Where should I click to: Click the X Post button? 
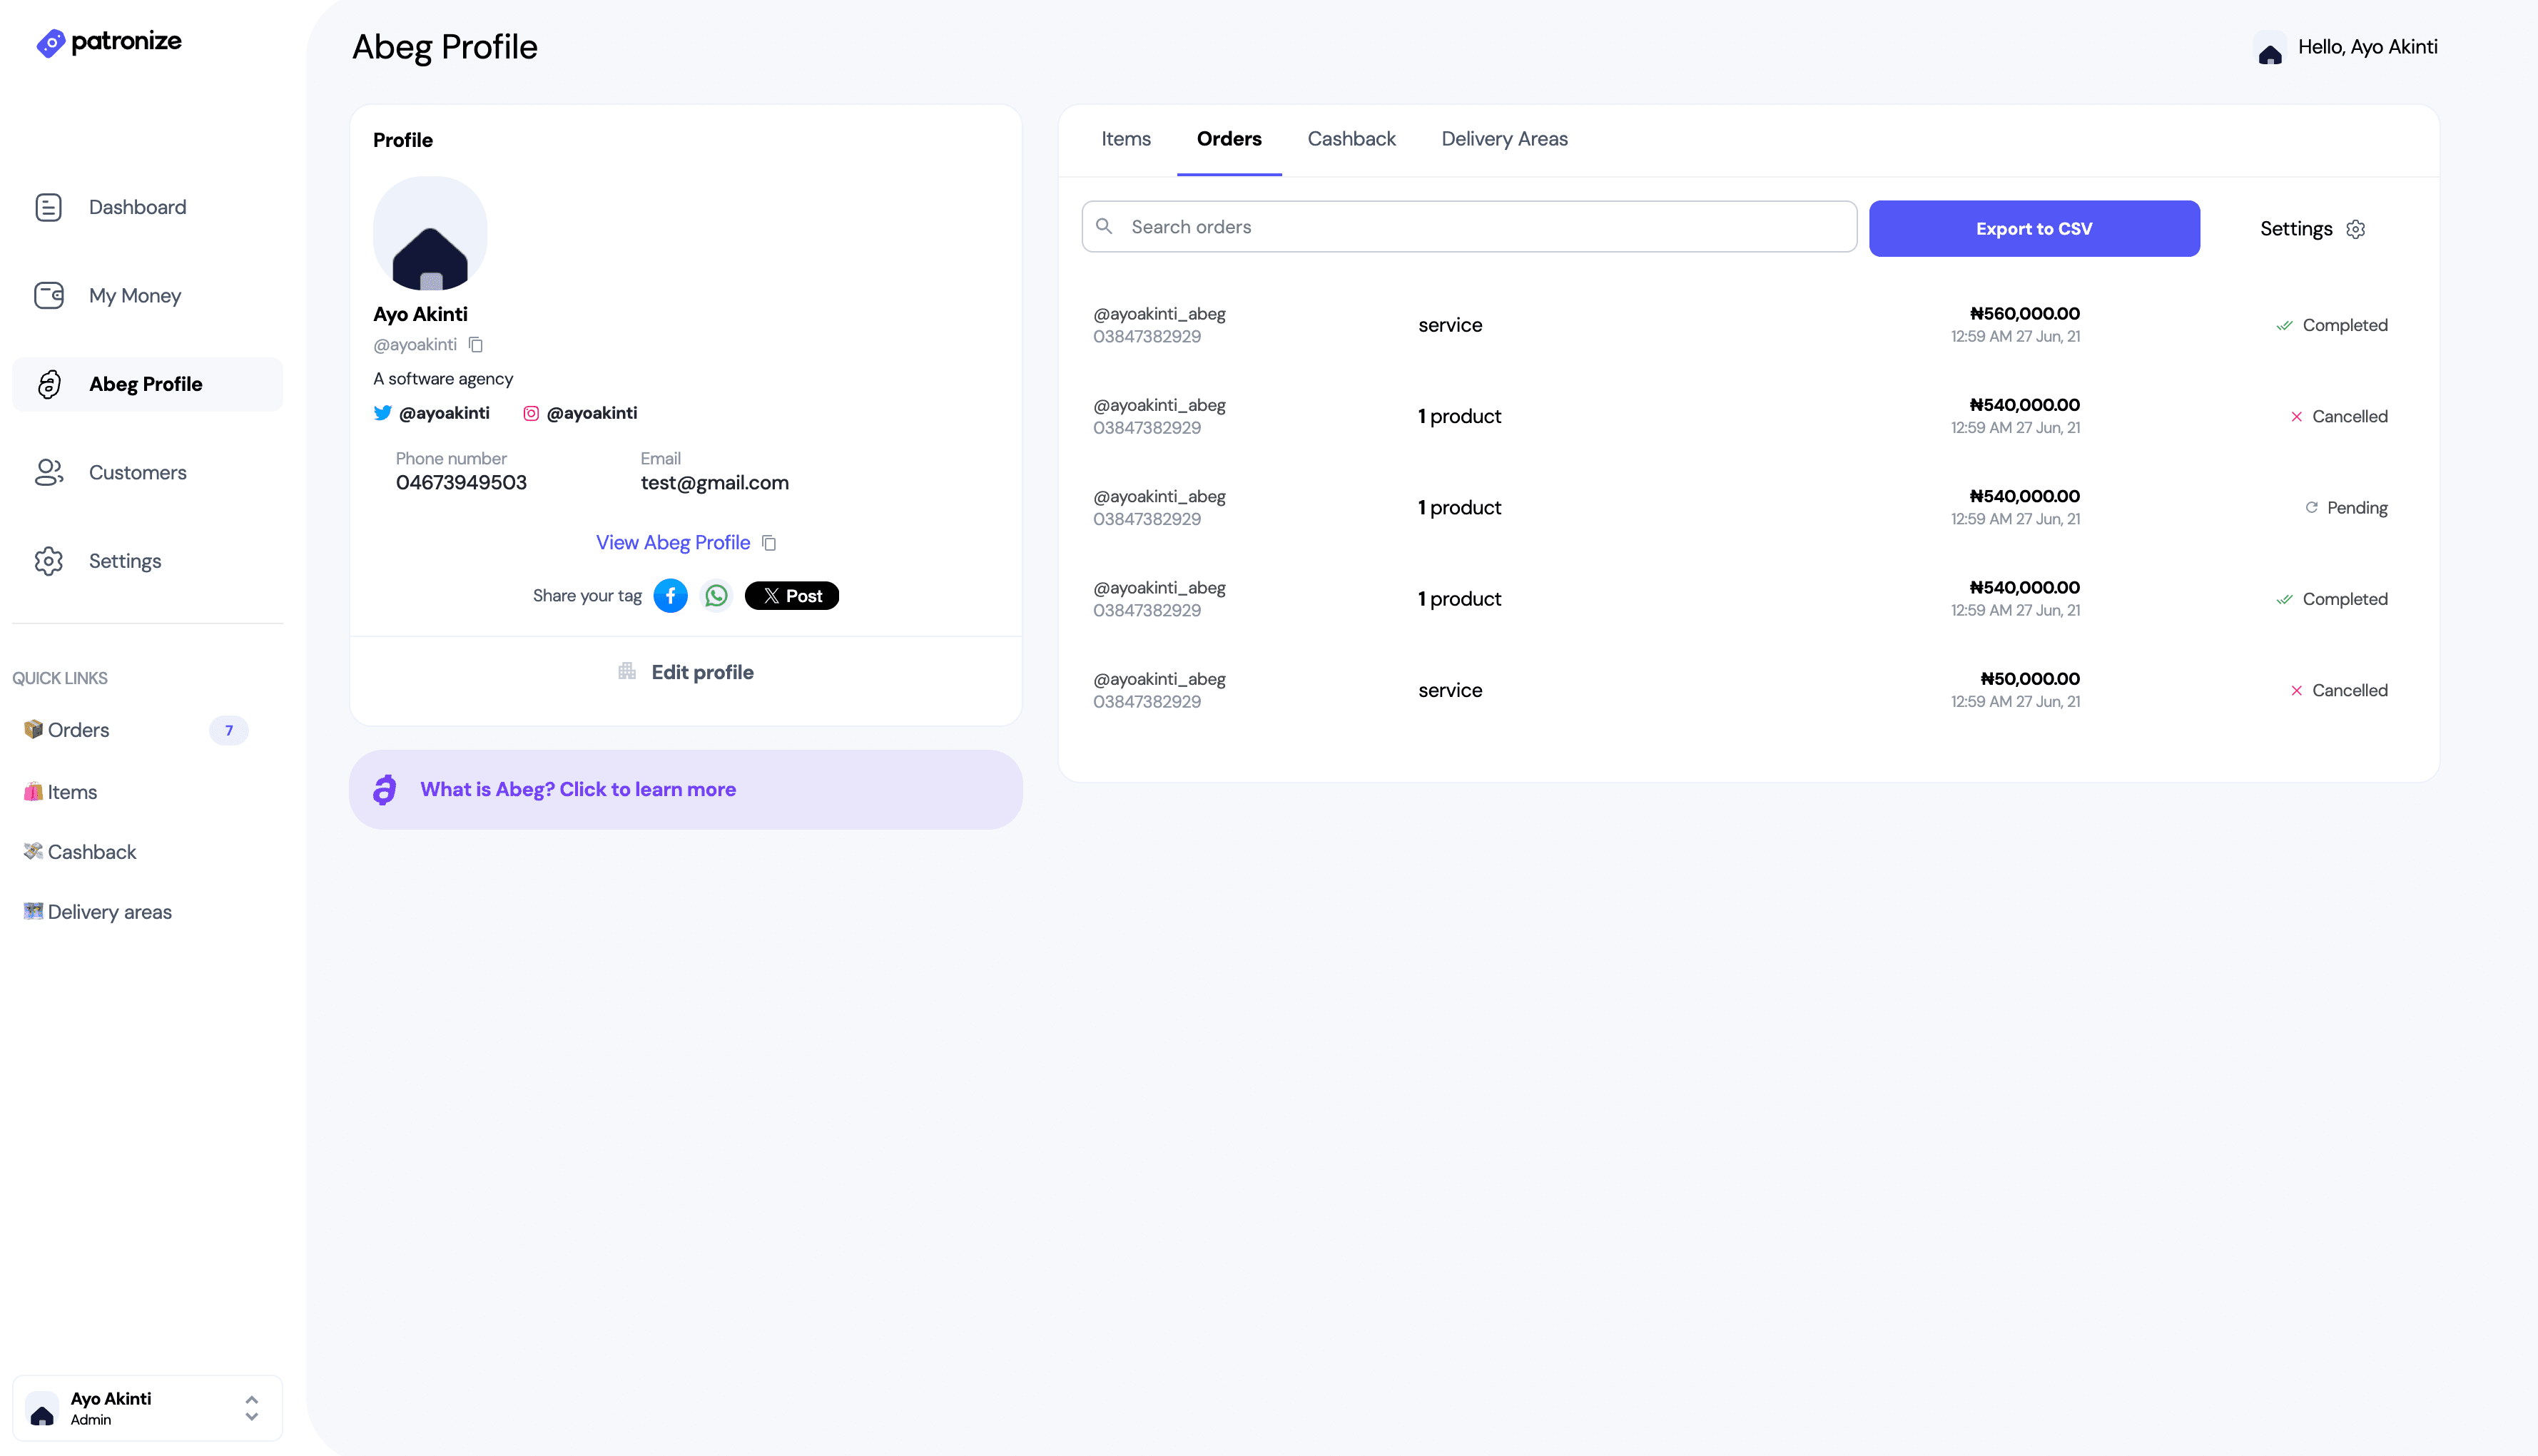click(792, 596)
